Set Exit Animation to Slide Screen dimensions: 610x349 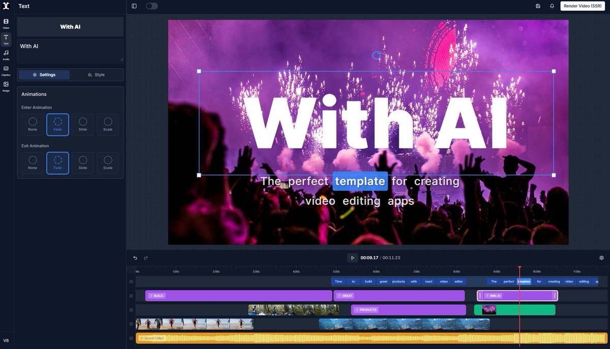click(x=83, y=163)
